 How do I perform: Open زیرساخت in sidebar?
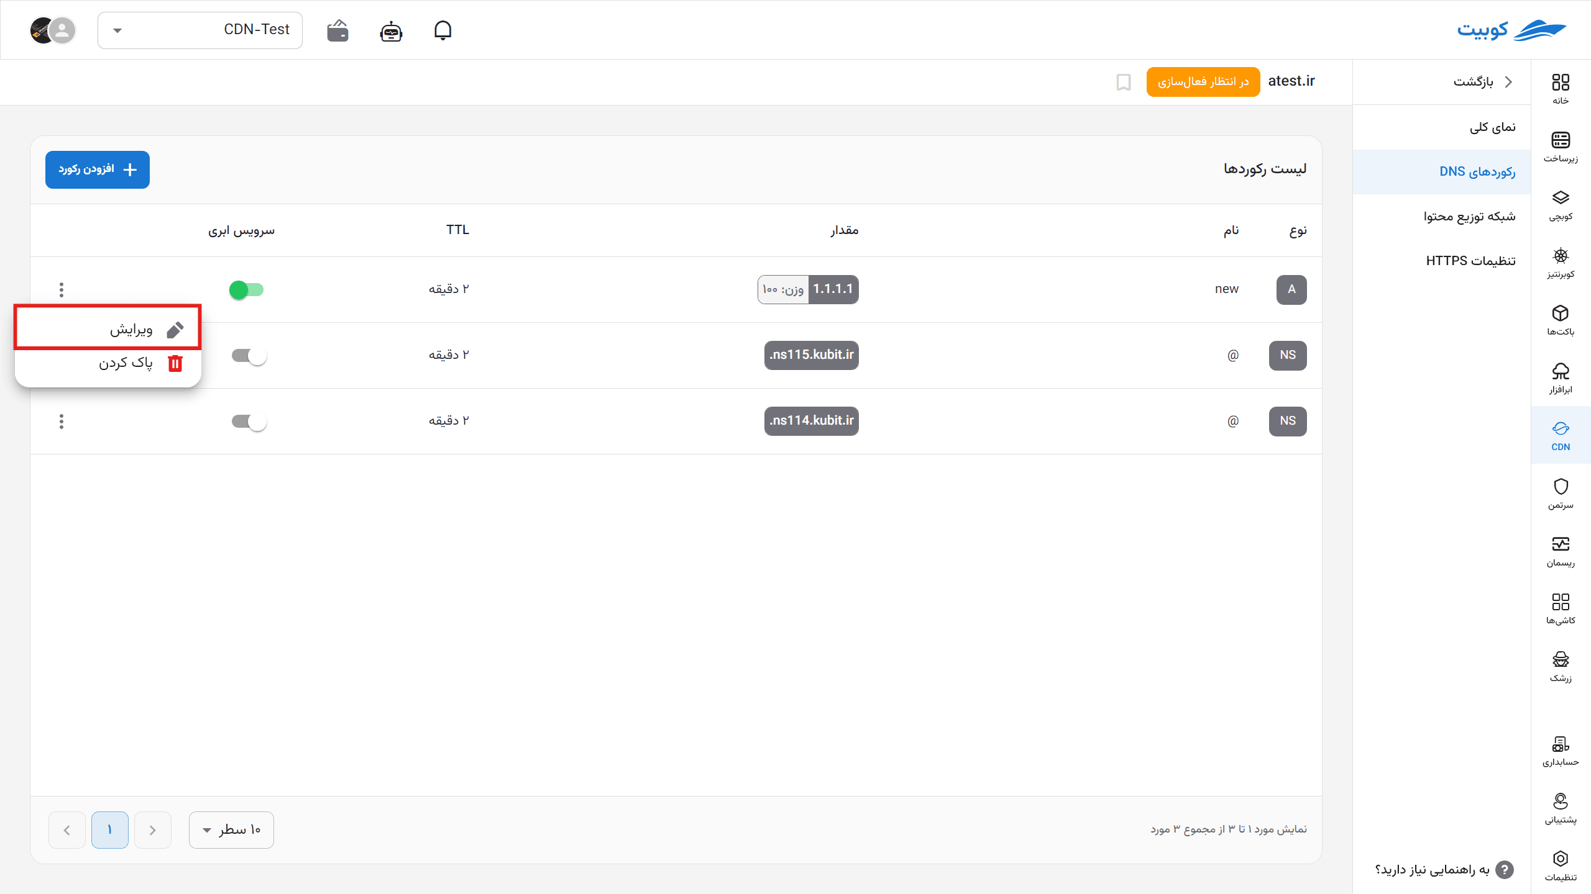(x=1561, y=147)
